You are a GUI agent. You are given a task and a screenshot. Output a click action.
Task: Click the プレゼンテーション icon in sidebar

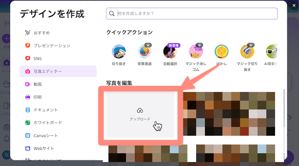28,46
